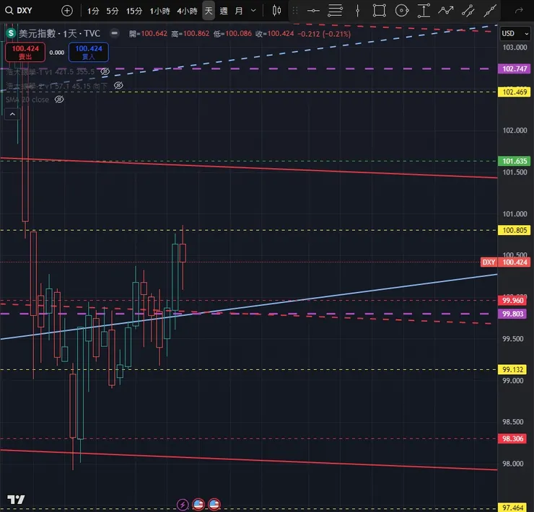Open the candlestick chart type selector

coord(276,11)
